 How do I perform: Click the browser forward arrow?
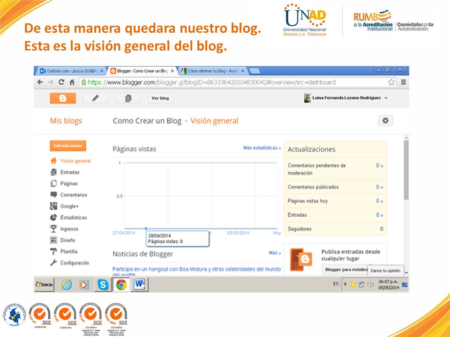tap(51, 82)
